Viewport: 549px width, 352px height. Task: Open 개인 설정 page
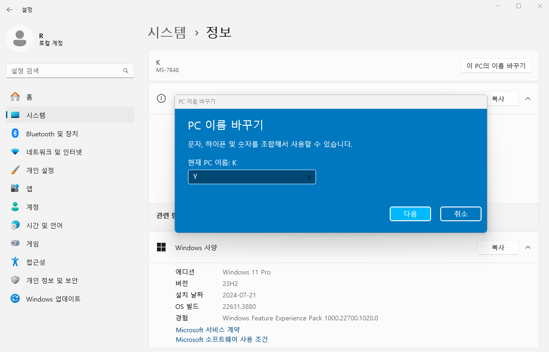pyautogui.click(x=70, y=170)
